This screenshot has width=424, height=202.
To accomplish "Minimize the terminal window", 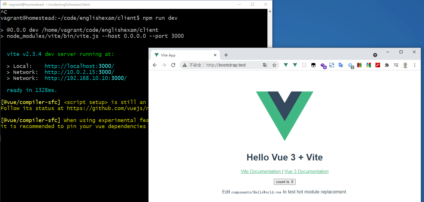I will (x=239, y=4).
